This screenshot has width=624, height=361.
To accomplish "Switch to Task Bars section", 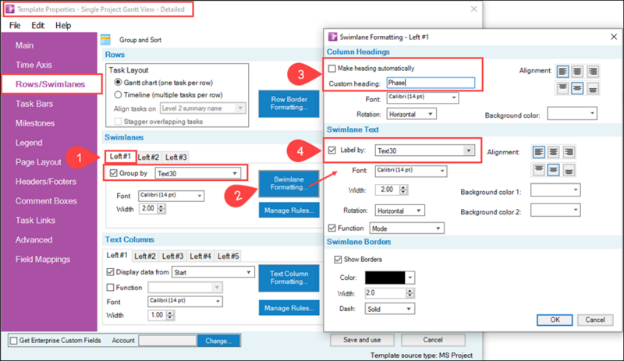I will pyautogui.click(x=34, y=104).
